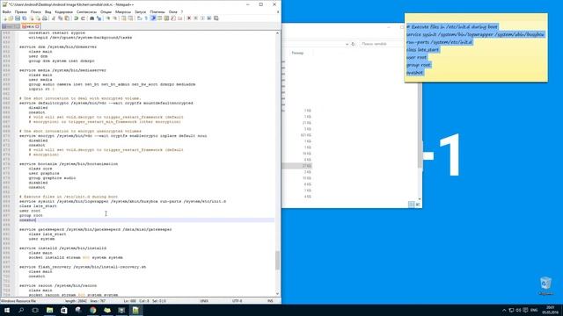Cut selection using the scissors icon
Viewport: 563px width, 316px height.
tap(53, 18)
